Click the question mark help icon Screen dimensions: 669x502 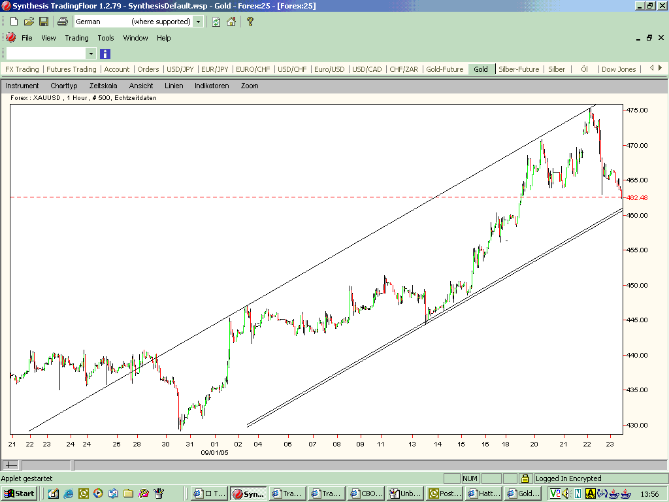click(x=250, y=22)
